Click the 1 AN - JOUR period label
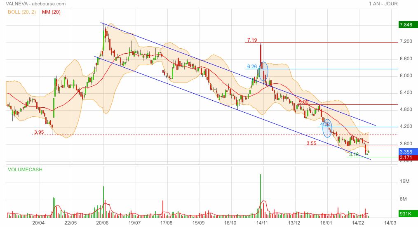This screenshot has width=418, height=227. tap(383, 4)
